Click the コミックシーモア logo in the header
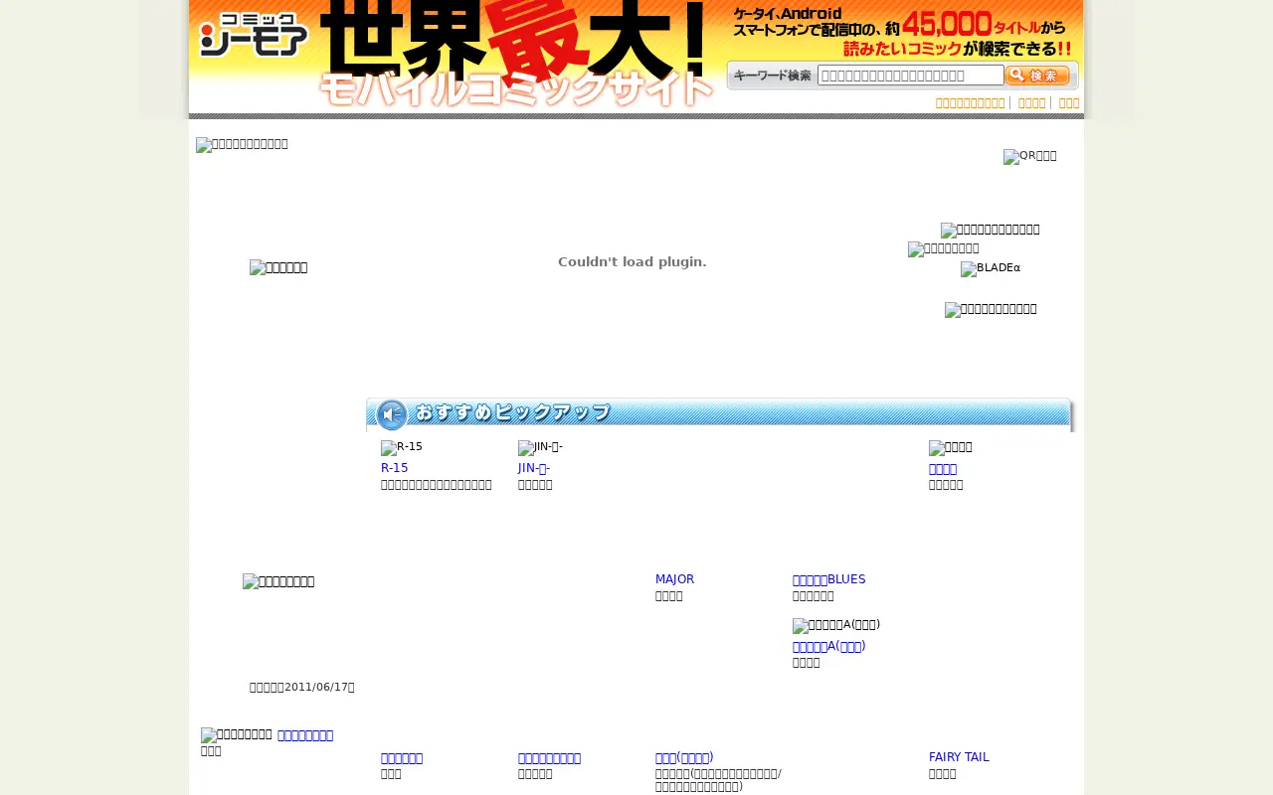The height and width of the screenshot is (795, 1273). point(254,34)
